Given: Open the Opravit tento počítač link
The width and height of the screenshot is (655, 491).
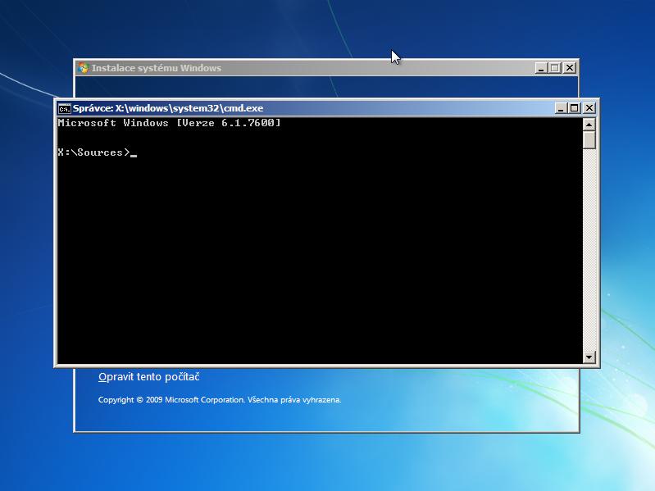Looking at the screenshot, I should coord(149,377).
